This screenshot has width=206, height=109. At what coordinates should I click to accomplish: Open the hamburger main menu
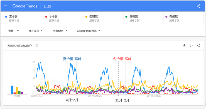click(x=6, y=6)
